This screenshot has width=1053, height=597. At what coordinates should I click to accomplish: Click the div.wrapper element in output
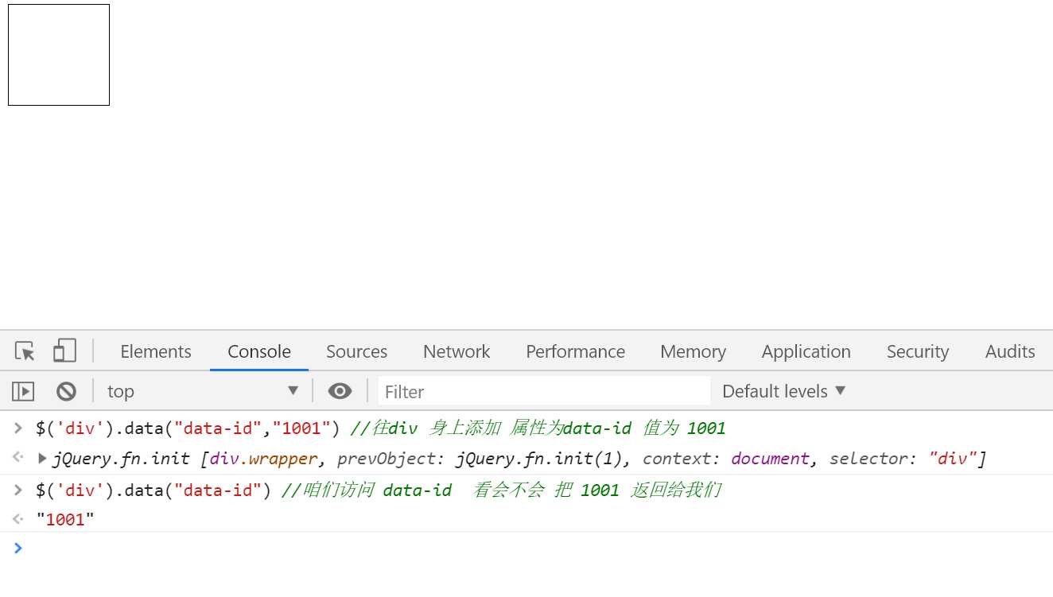point(263,459)
